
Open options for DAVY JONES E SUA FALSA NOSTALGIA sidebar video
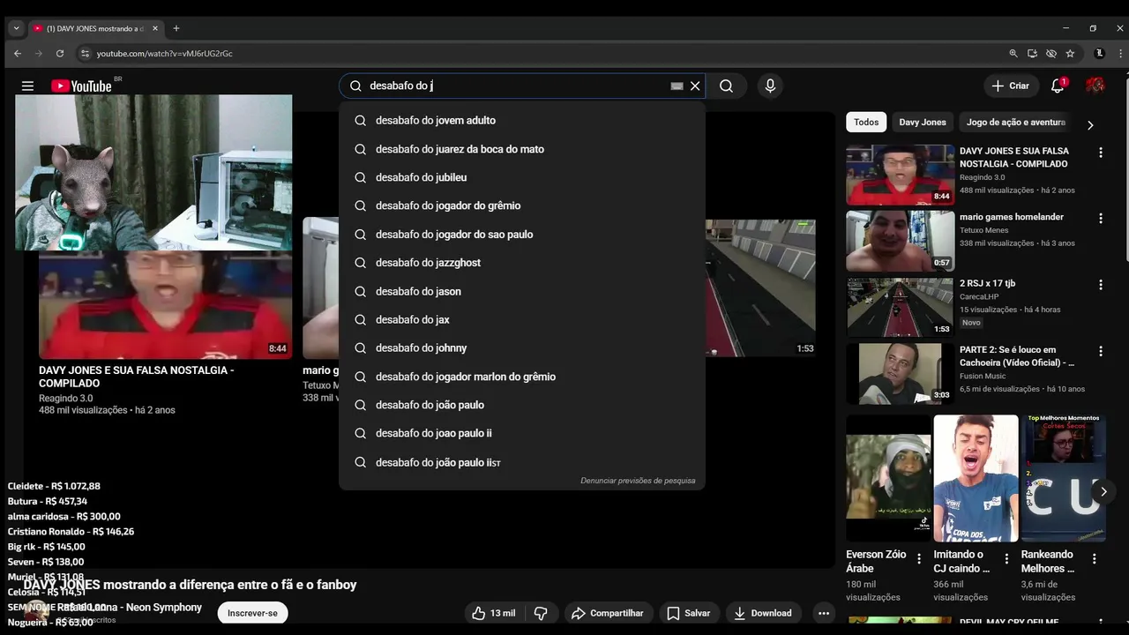[1100, 152]
